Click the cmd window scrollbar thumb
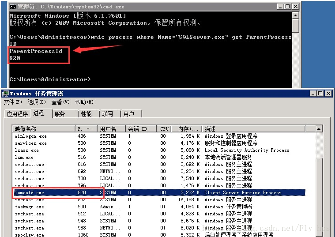 pos(295,26)
